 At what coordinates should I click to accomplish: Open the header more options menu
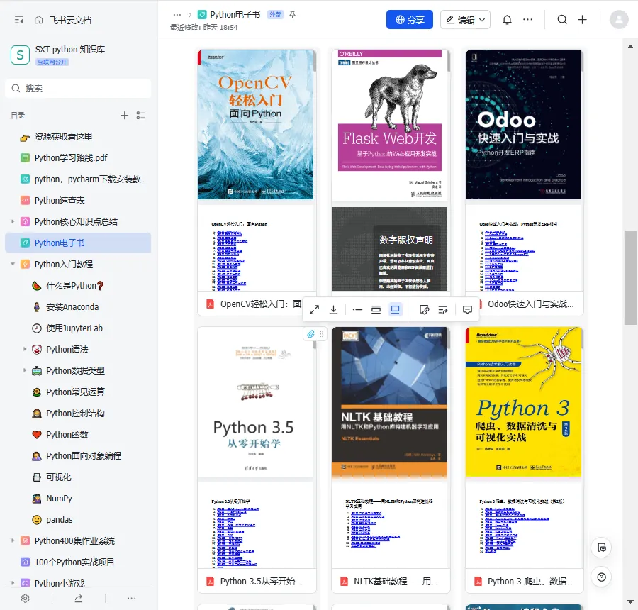527,20
